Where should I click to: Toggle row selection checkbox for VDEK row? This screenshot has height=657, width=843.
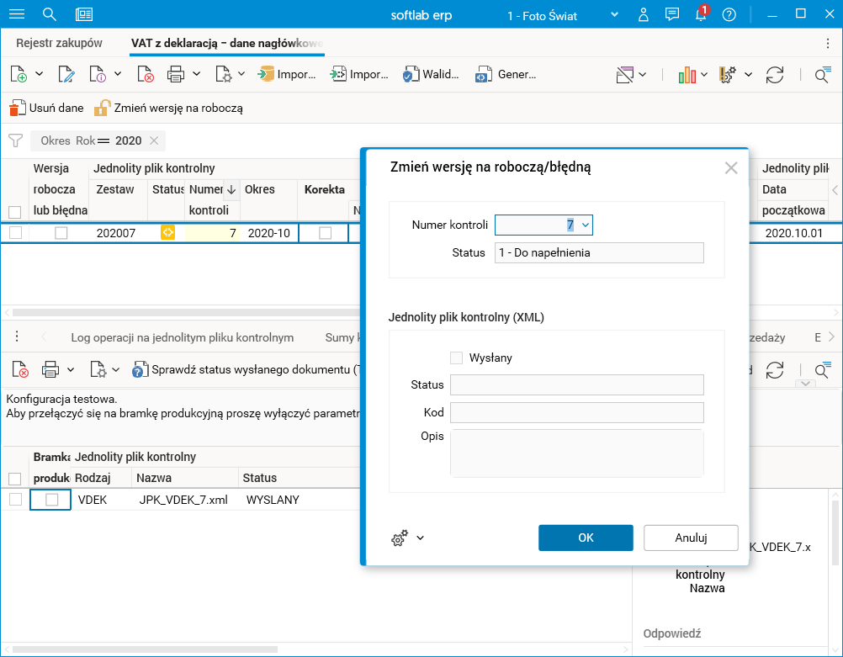(x=16, y=500)
